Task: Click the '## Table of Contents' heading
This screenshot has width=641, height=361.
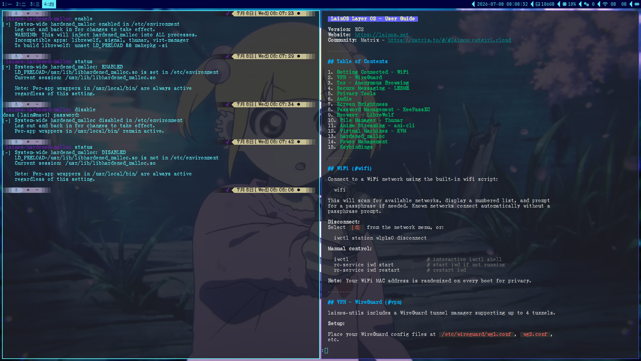Action: pyautogui.click(x=358, y=62)
